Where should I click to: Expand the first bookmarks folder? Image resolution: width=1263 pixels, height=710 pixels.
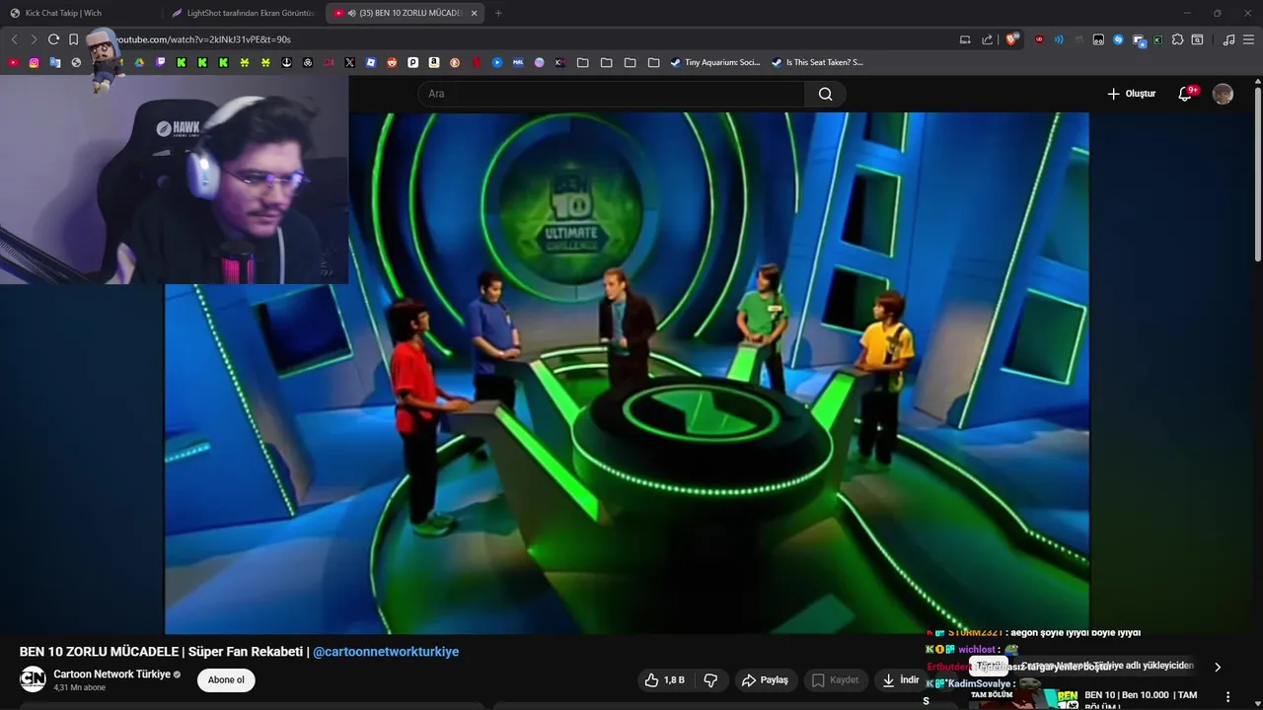click(x=583, y=62)
